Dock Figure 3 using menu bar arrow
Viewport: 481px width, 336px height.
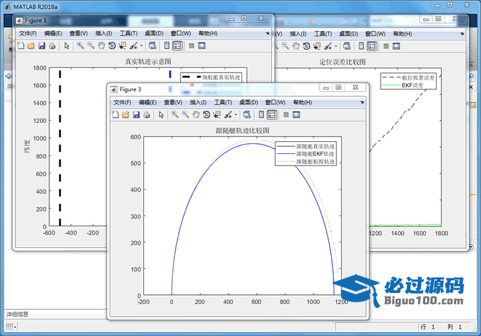[x=362, y=102]
